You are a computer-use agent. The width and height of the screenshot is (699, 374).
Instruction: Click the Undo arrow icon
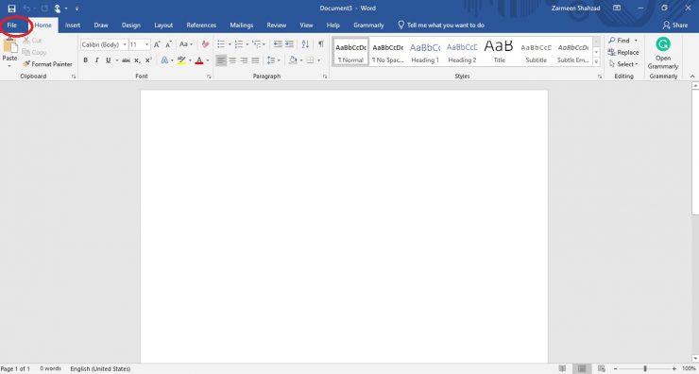(x=26, y=8)
